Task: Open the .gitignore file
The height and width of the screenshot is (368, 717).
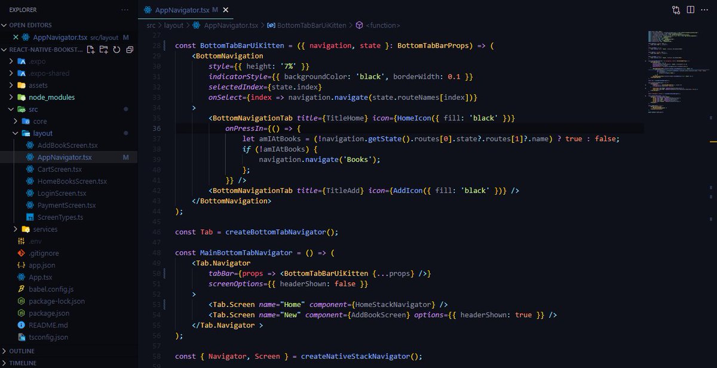Action: click(x=43, y=253)
